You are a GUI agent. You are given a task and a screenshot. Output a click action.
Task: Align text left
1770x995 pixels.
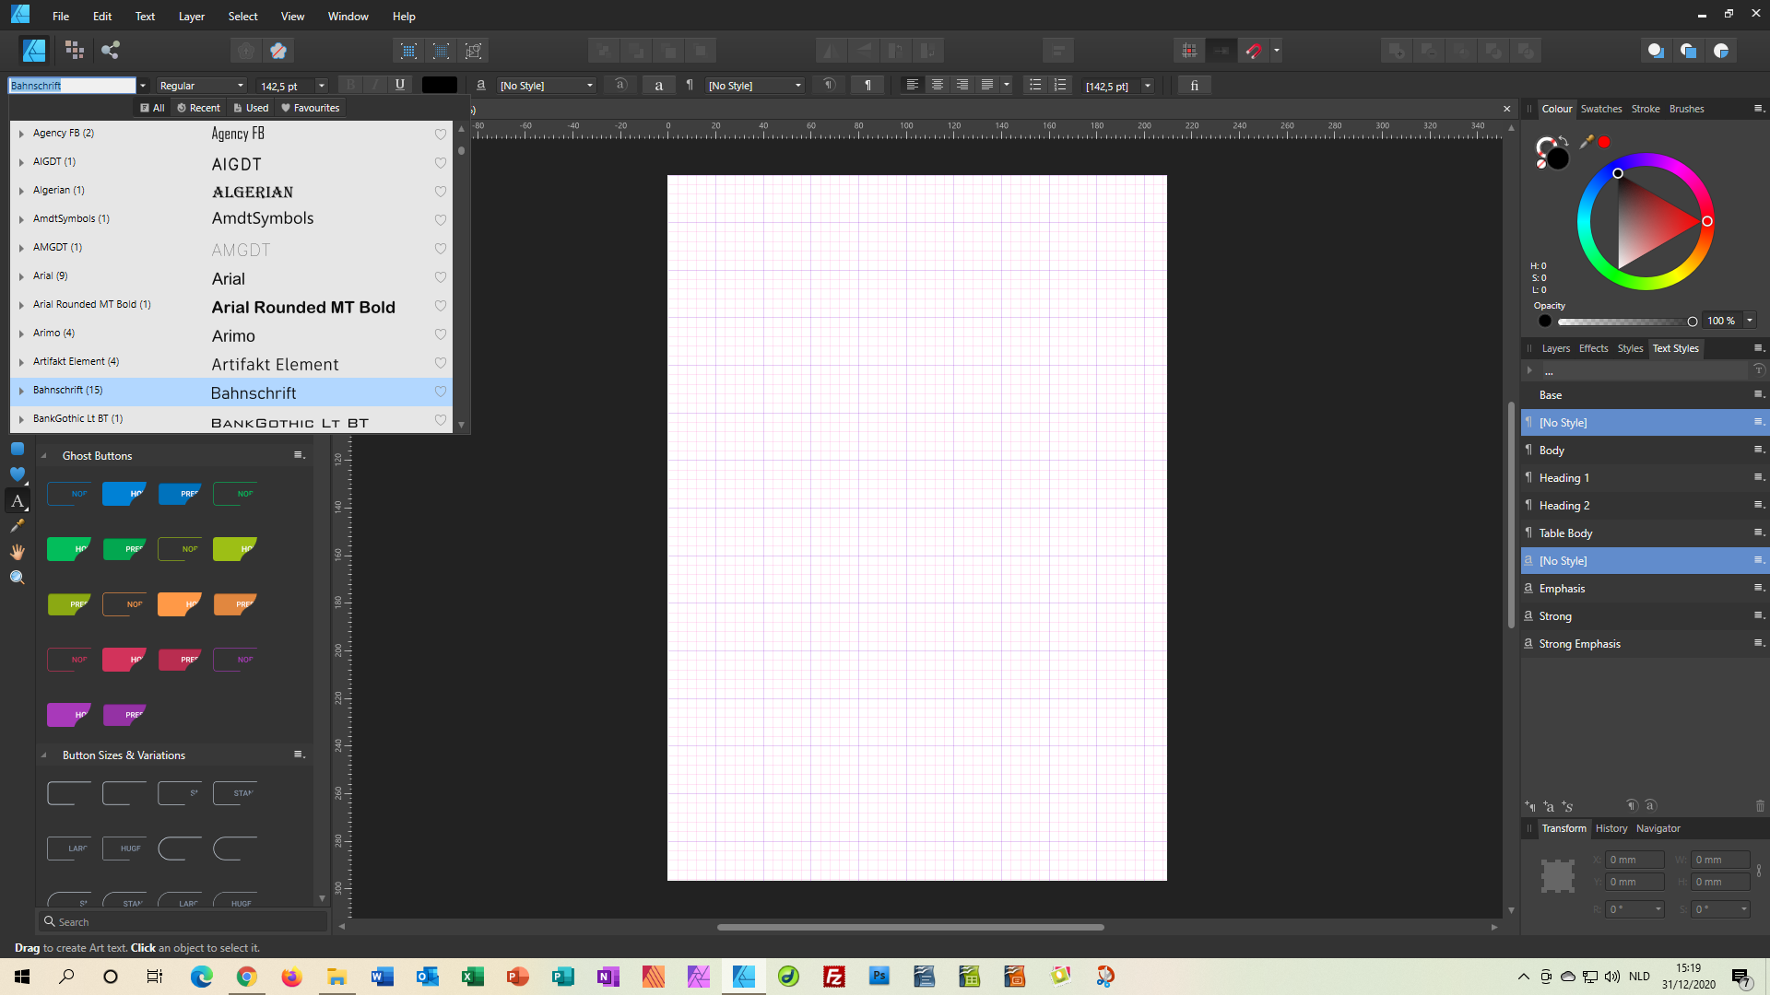[x=913, y=85]
